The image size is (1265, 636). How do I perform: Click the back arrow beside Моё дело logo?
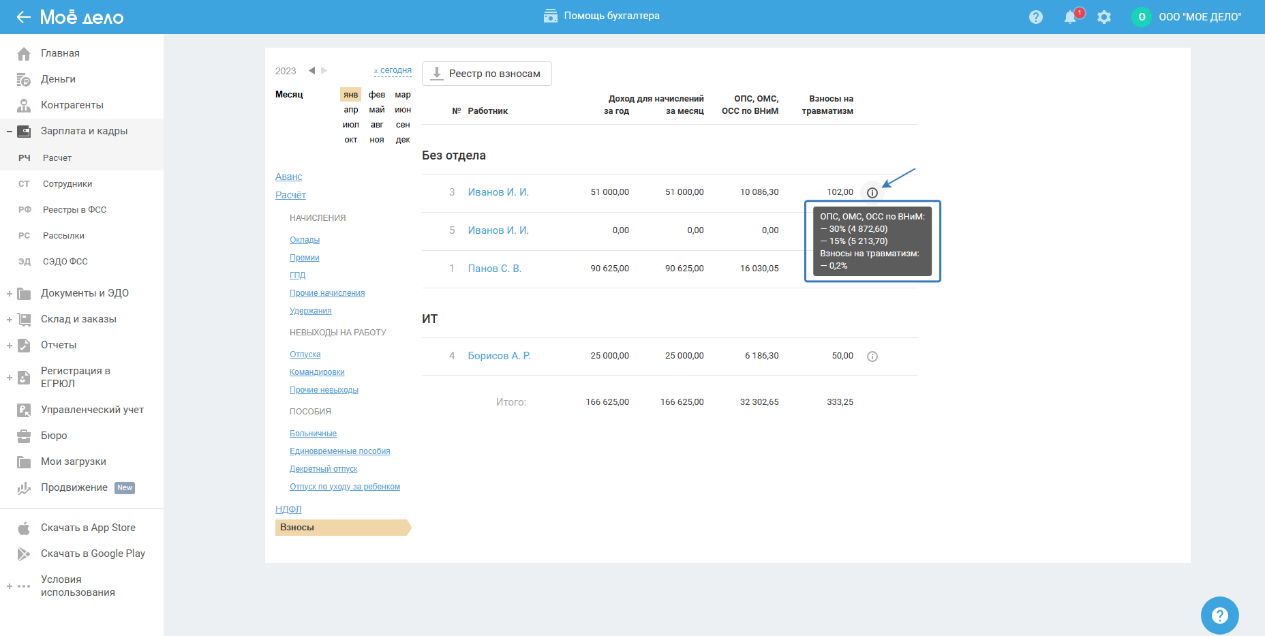point(23,17)
